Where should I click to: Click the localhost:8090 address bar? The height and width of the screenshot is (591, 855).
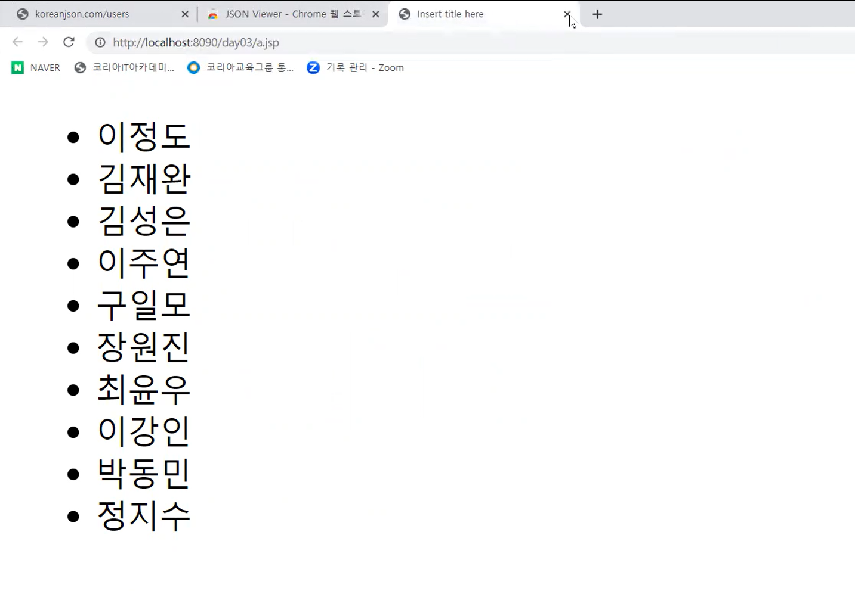[x=471, y=42]
